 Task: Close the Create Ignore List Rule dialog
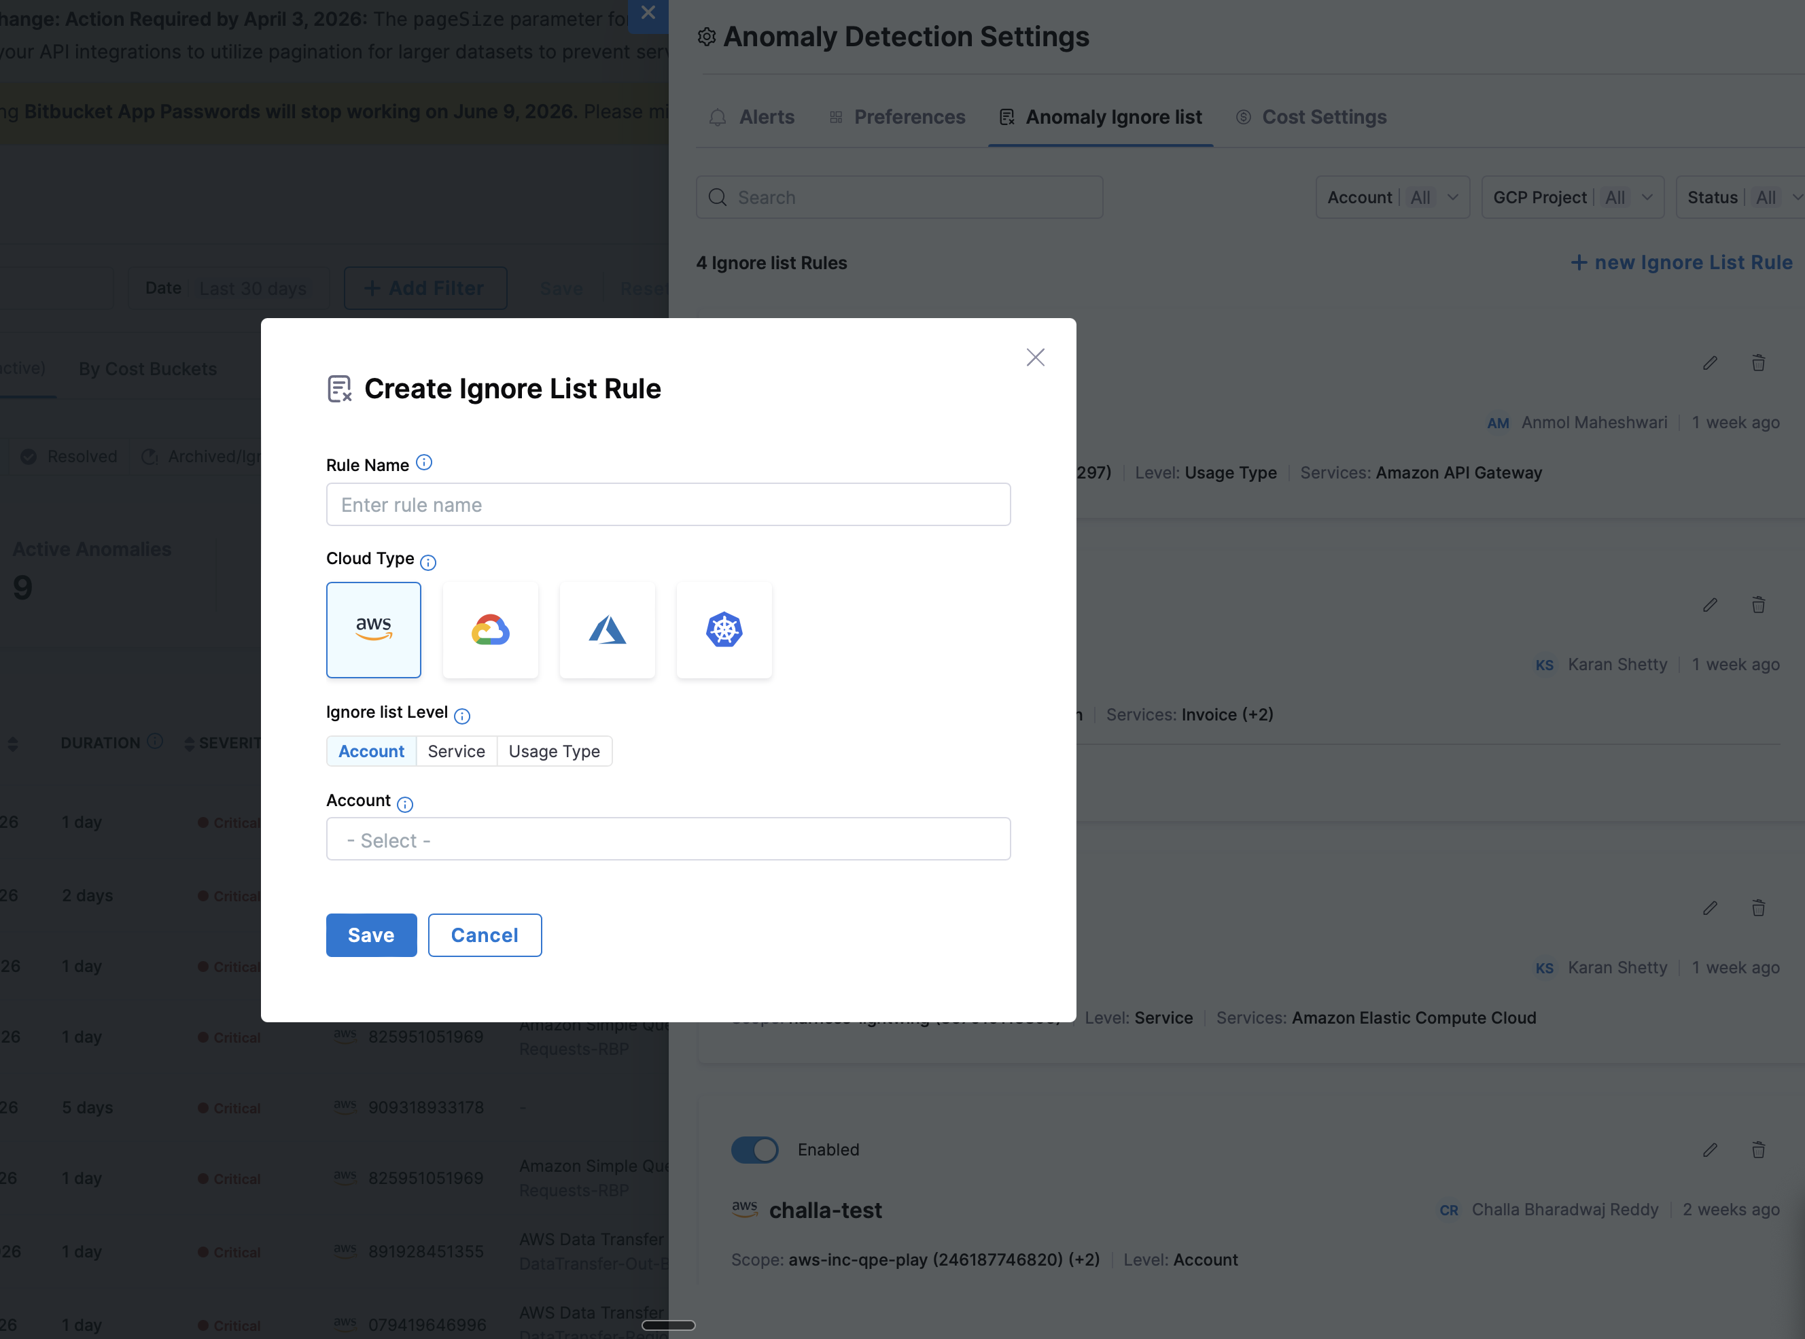[1035, 358]
